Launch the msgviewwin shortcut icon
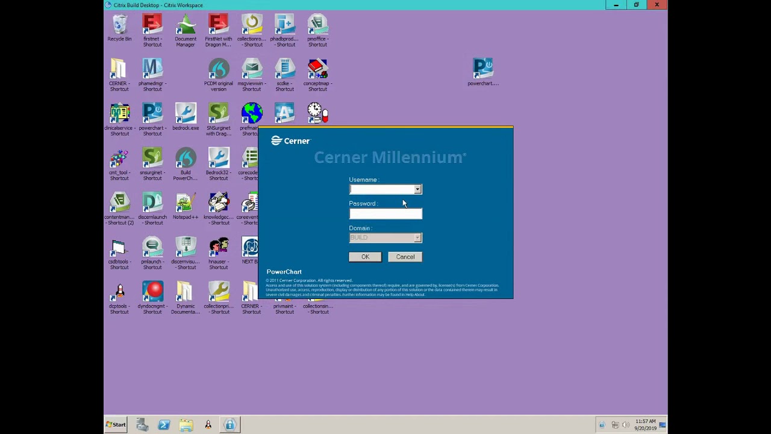The image size is (771, 434). click(x=252, y=75)
